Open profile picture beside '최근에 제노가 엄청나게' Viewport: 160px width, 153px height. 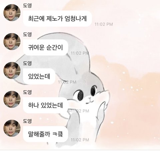[12, 13]
